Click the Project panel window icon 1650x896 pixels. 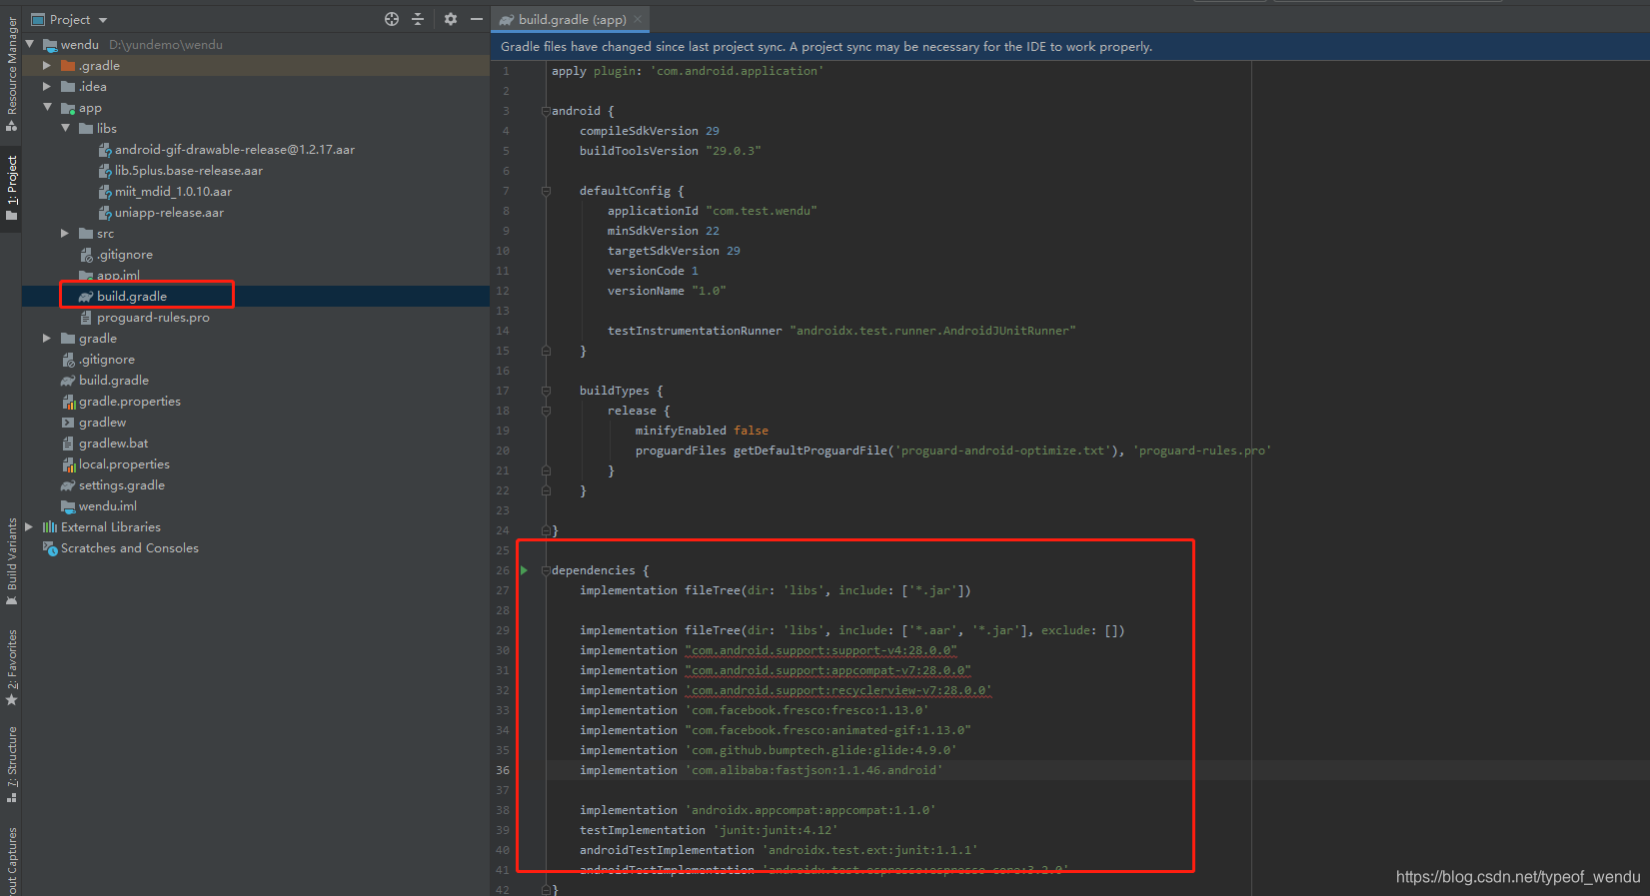pos(38,19)
